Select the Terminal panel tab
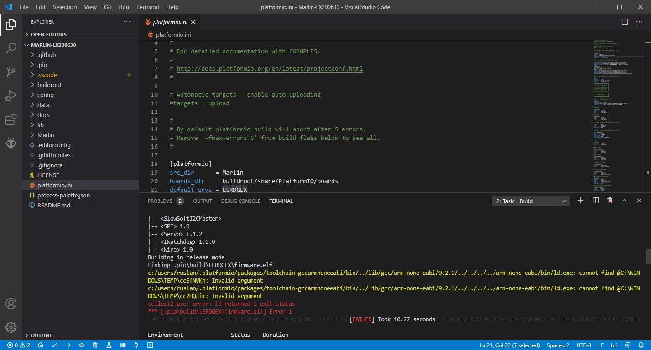651x350 pixels. coord(281,201)
